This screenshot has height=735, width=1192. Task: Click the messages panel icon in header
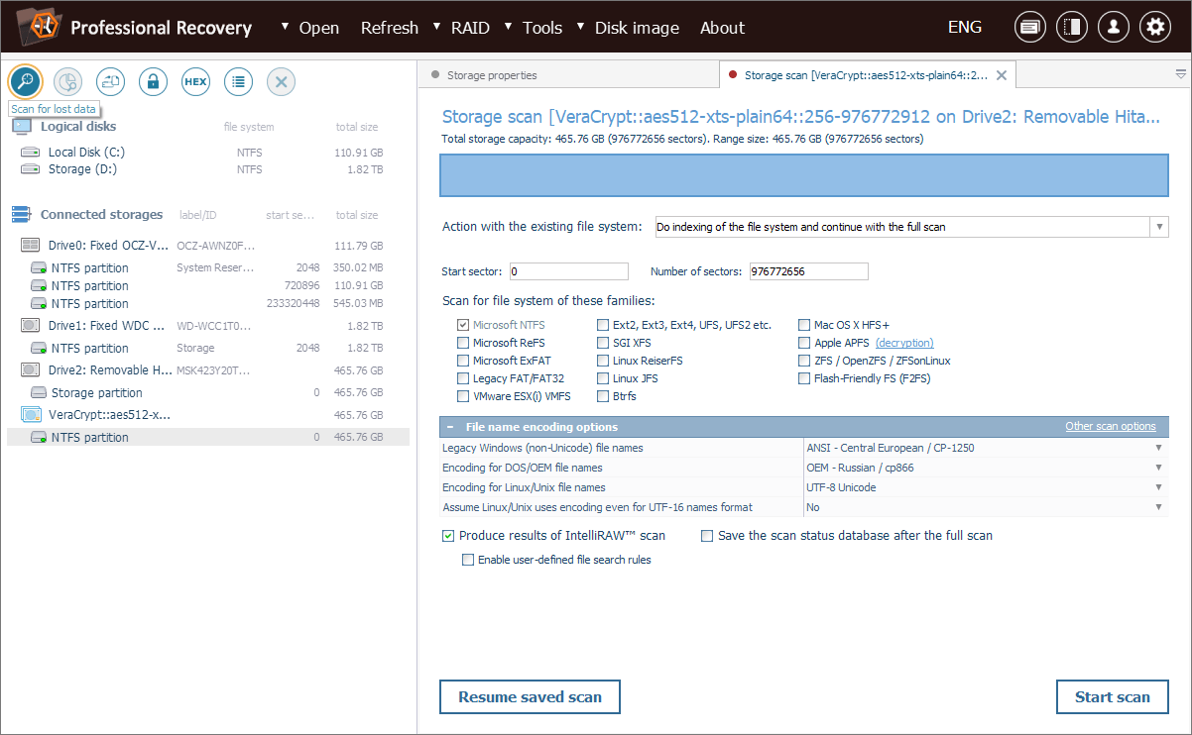tap(1030, 28)
